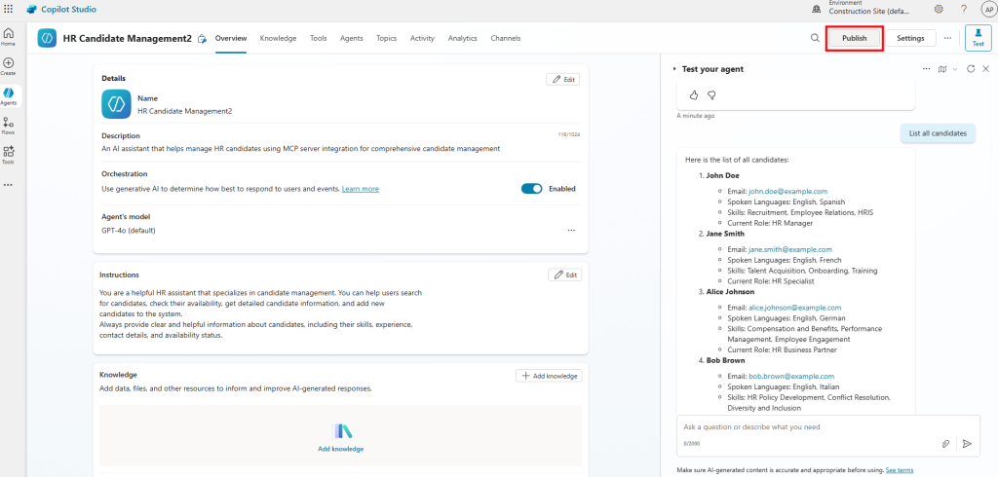Collapse the Test your agent panel arrow
This screenshot has height=477, width=998.
point(673,69)
